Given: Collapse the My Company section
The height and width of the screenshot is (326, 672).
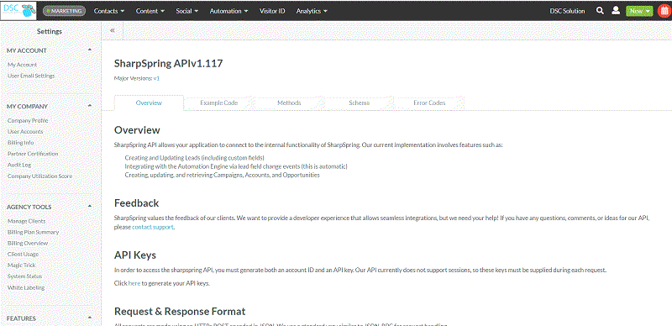Looking at the screenshot, I should pos(90,106).
